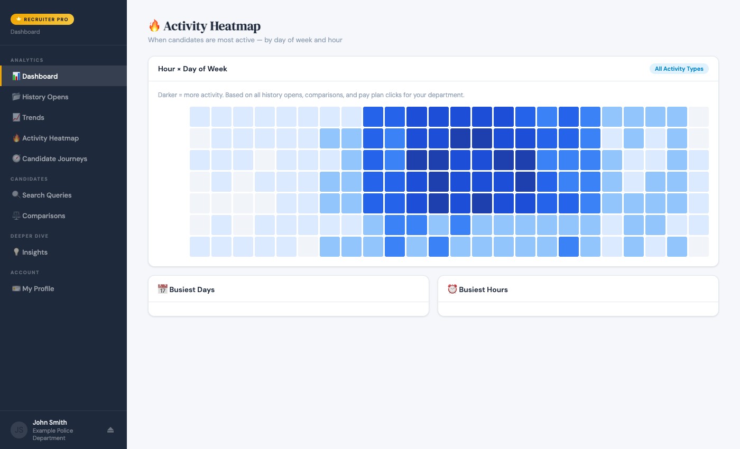Viewport: 740px width, 449px height.
Task: Click the Candidate Journeys globe icon
Action: tap(16, 158)
